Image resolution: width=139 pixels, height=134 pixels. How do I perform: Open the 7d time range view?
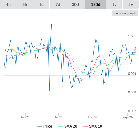click(x=58, y=4)
